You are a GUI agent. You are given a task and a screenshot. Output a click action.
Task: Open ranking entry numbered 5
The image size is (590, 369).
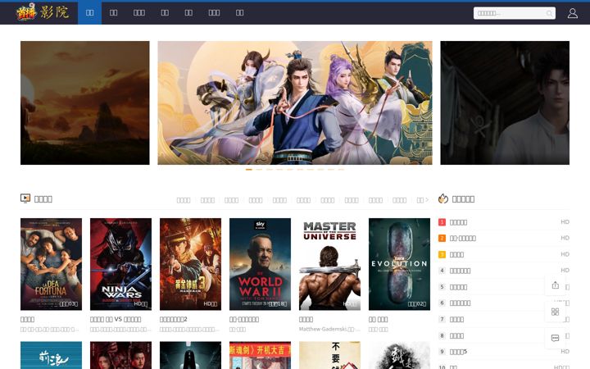pyautogui.click(x=504, y=287)
